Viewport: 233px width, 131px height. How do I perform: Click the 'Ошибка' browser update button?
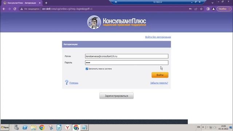click(x=224, y=9)
